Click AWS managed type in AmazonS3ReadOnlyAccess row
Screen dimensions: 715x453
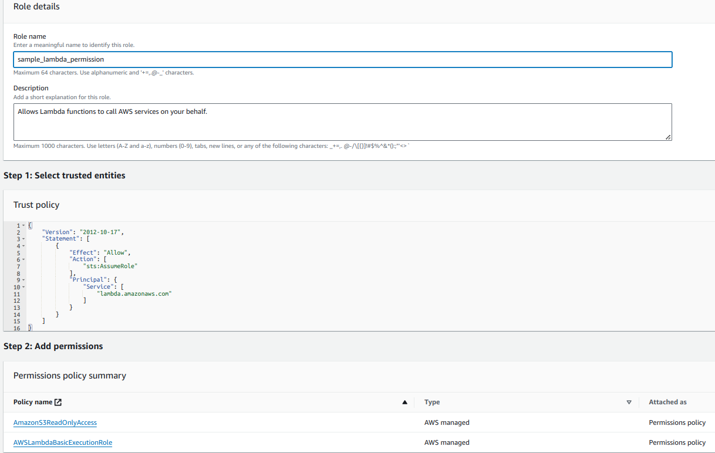(x=447, y=422)
